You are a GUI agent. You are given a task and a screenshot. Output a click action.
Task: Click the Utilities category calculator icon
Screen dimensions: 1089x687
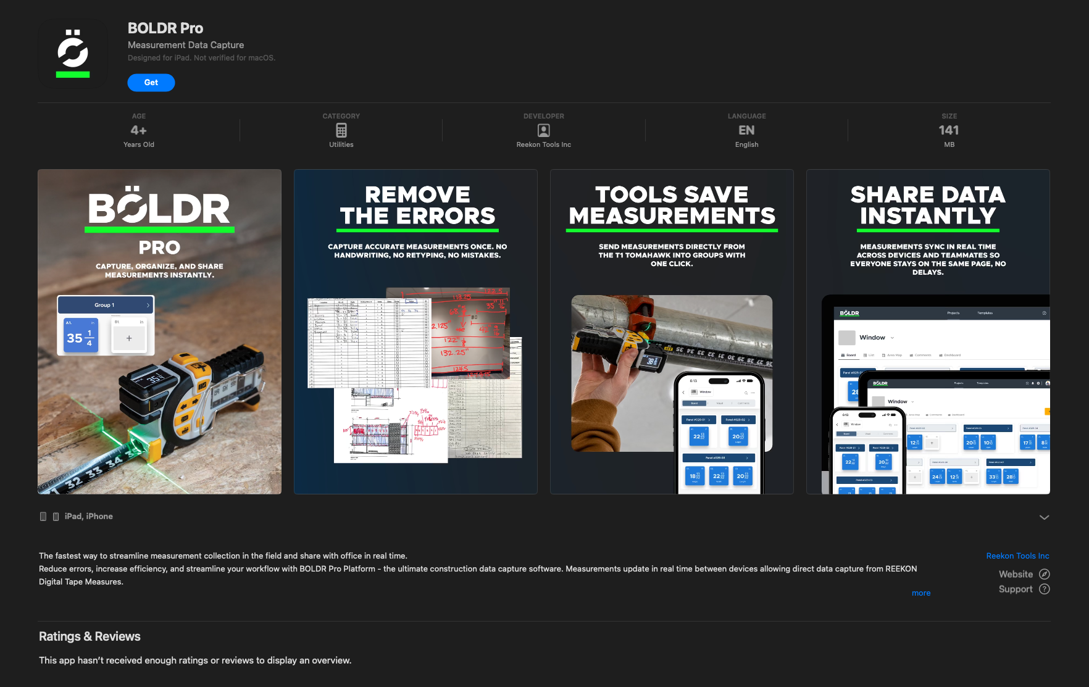pos(341,130)
